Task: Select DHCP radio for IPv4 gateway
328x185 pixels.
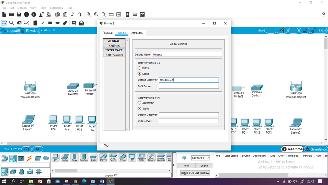Action: point(139,68)
